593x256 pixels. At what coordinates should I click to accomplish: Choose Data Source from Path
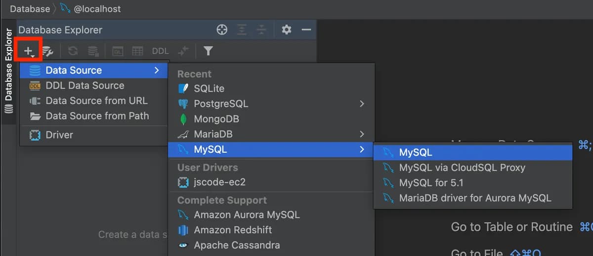[x=94, y=116]
